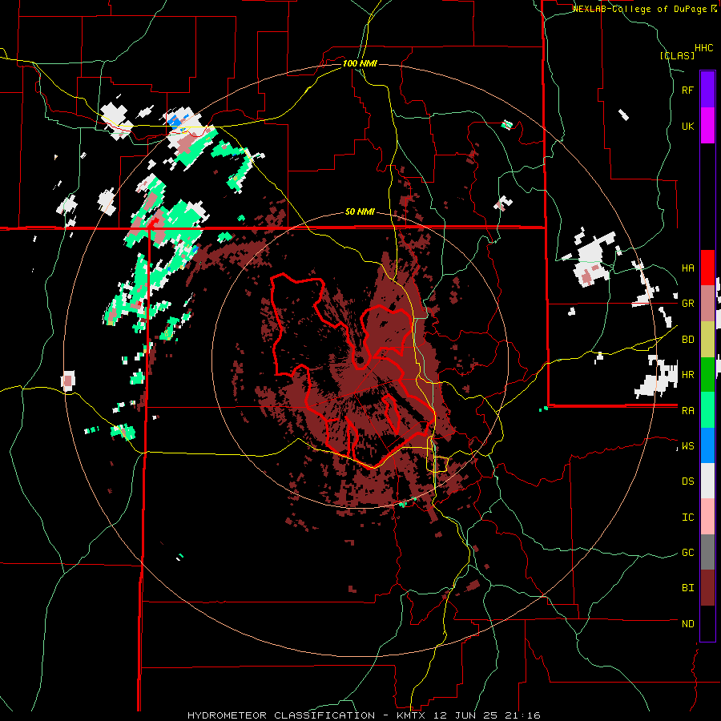
Task: Select the white DS legend swatch
Action: coord(707,481)
